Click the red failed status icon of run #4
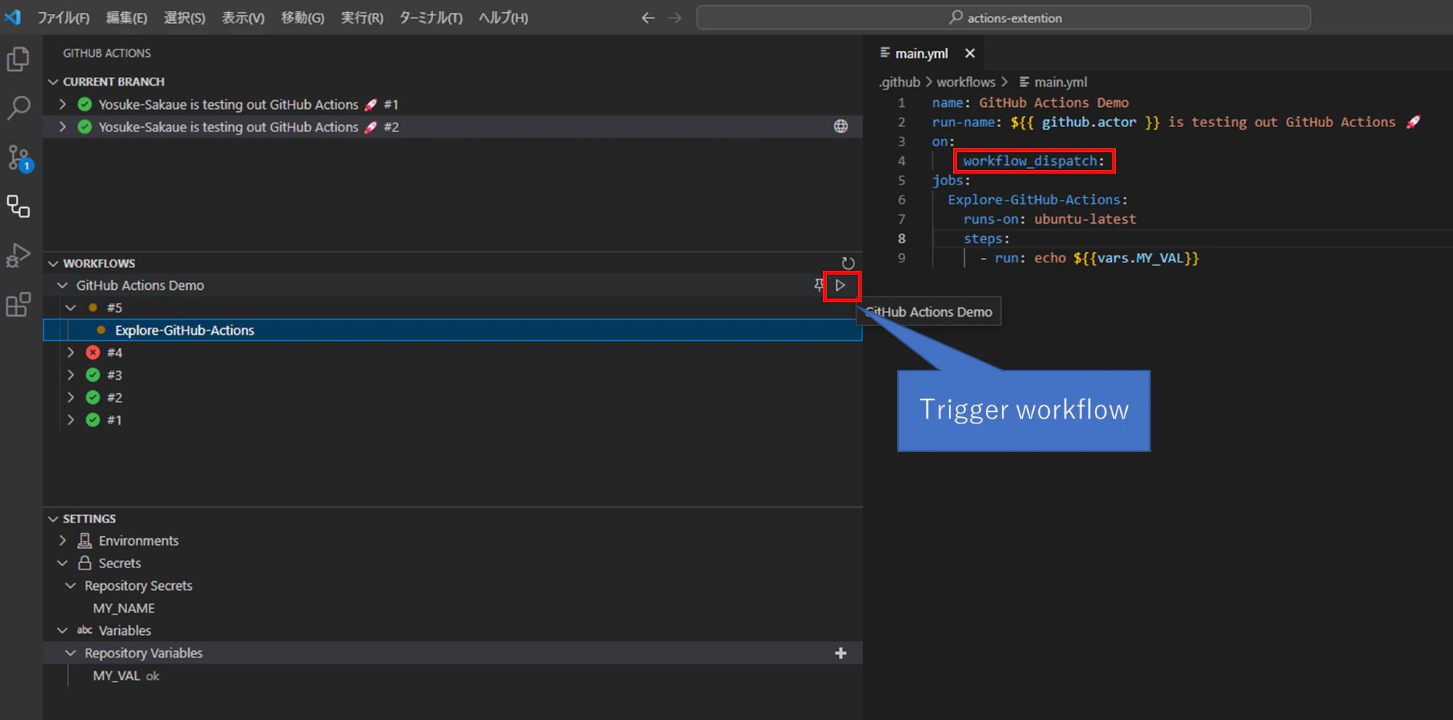 click(93, 352)
